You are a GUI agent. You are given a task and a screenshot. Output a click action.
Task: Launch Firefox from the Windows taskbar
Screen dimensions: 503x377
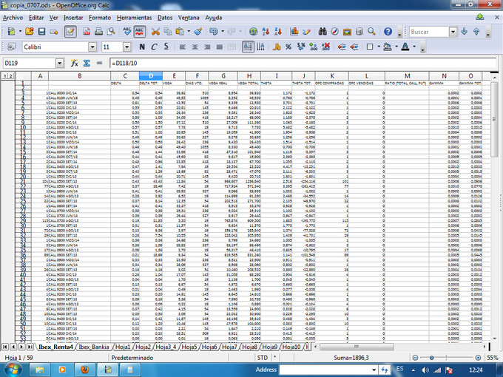84,368
